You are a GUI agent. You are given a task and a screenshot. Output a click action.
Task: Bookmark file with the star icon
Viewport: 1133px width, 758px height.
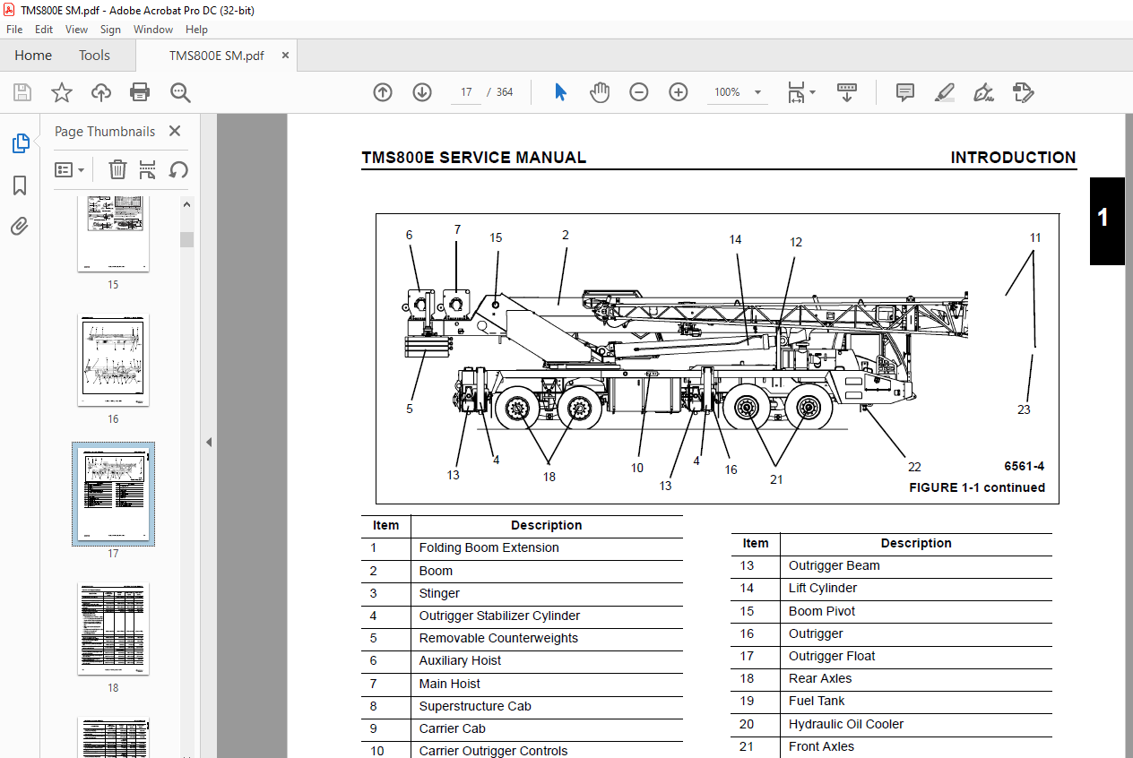click(61, 92)
